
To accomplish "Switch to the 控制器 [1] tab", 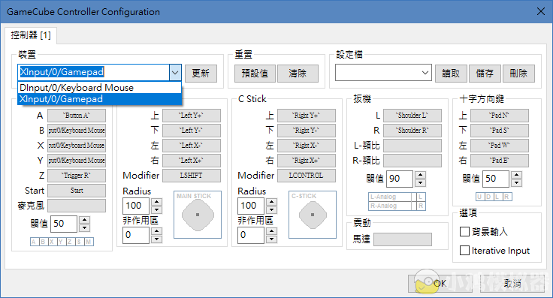I will (x=31, y=35).
